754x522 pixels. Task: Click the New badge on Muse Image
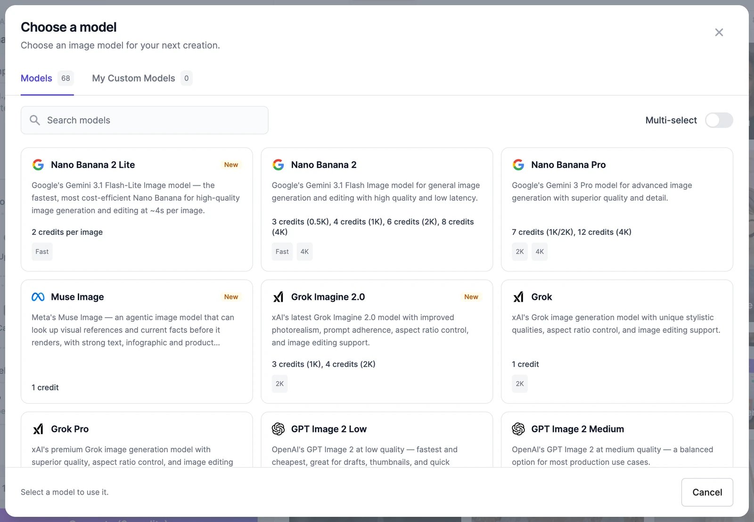231,297
